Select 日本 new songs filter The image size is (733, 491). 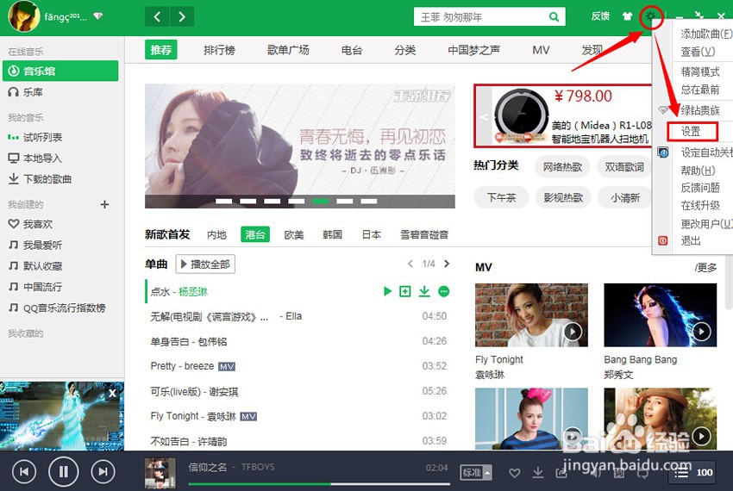(x=371, y=234)
